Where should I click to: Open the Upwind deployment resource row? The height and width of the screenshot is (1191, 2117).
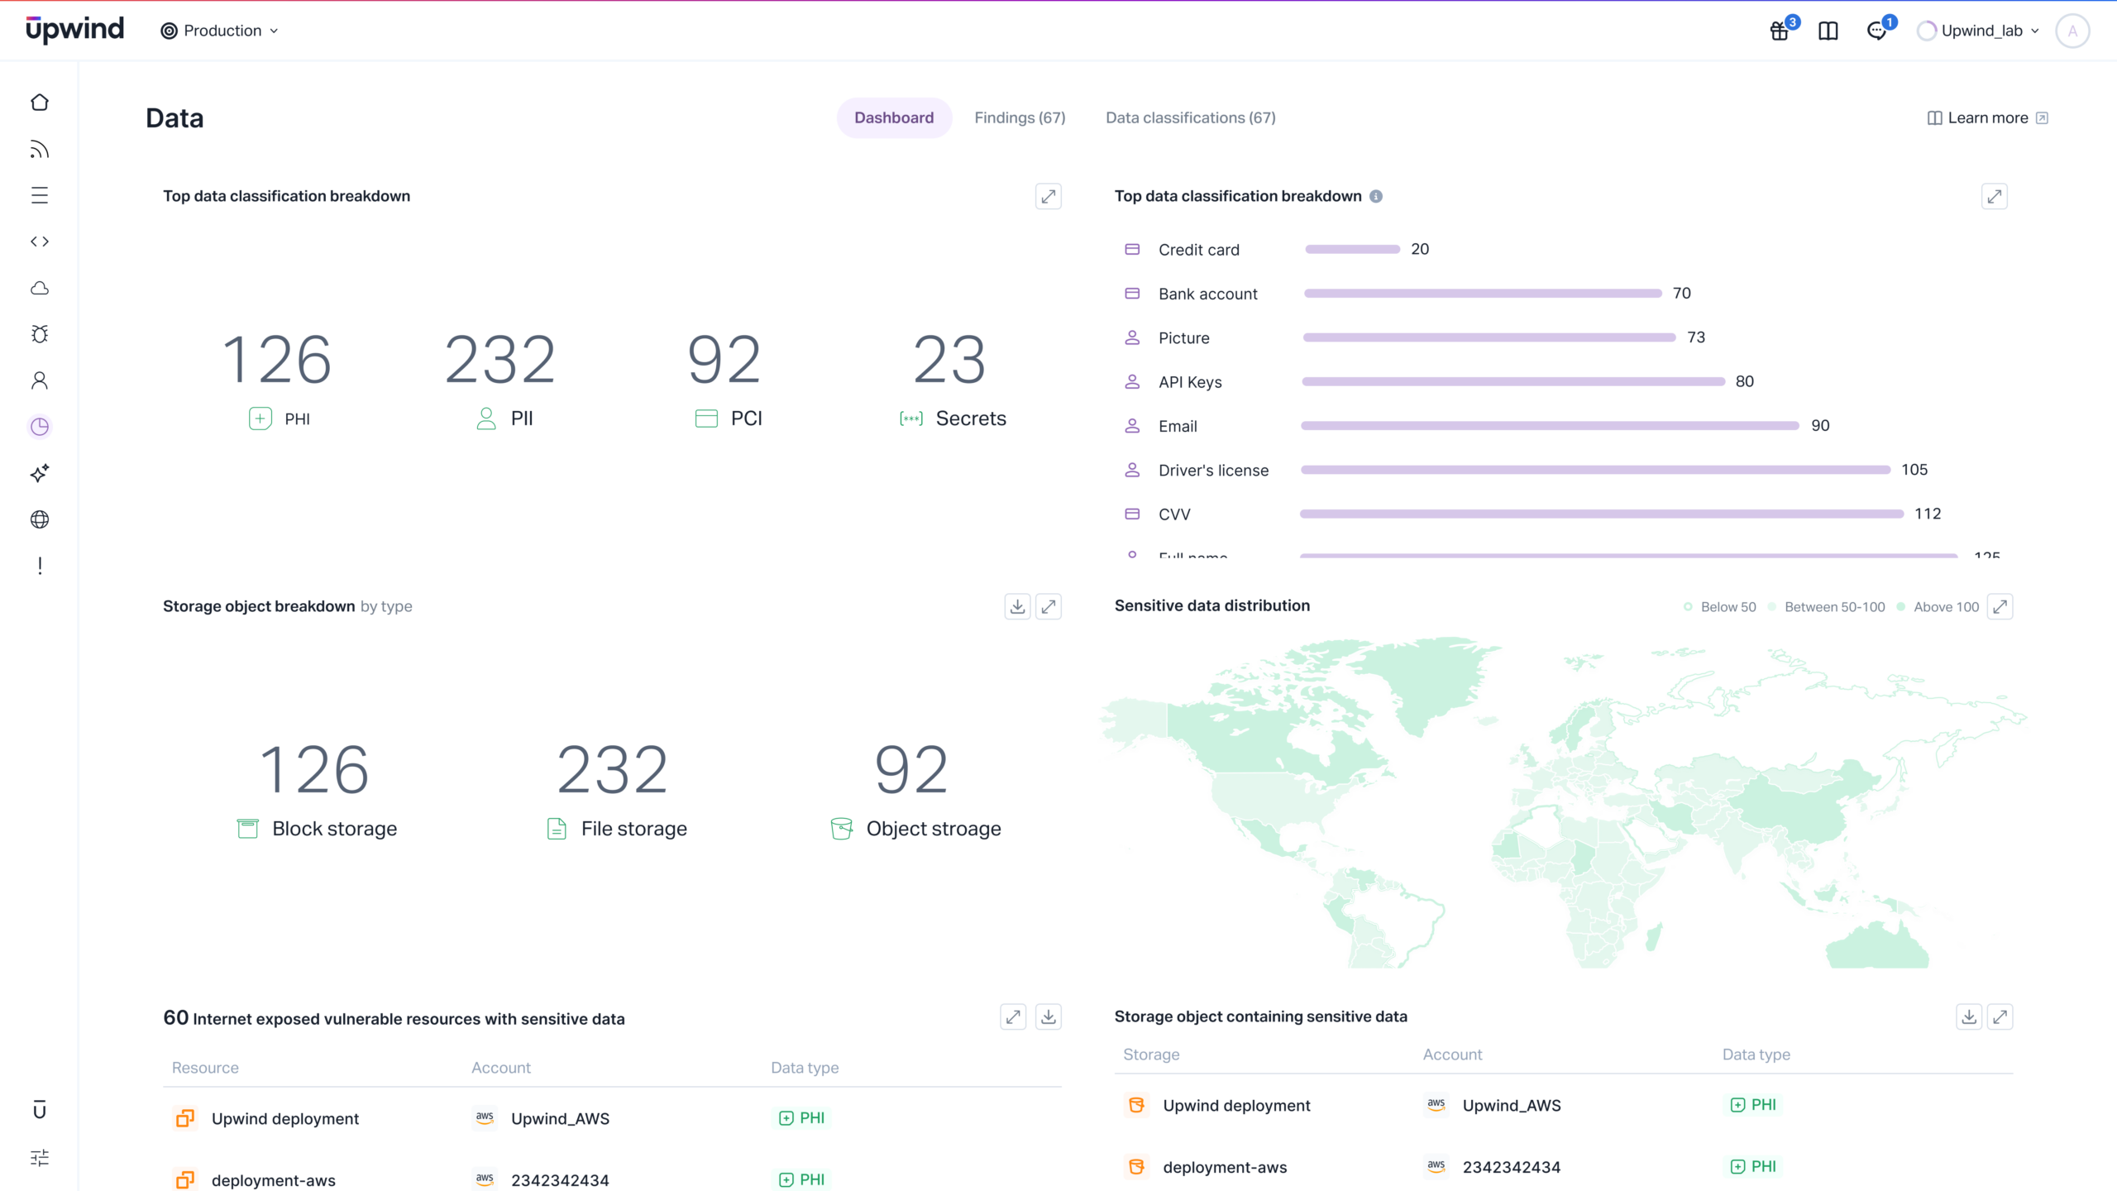pos(285,1118)
